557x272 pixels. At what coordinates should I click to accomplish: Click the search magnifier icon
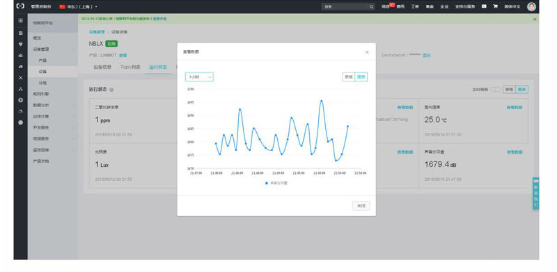pos(371,6)
